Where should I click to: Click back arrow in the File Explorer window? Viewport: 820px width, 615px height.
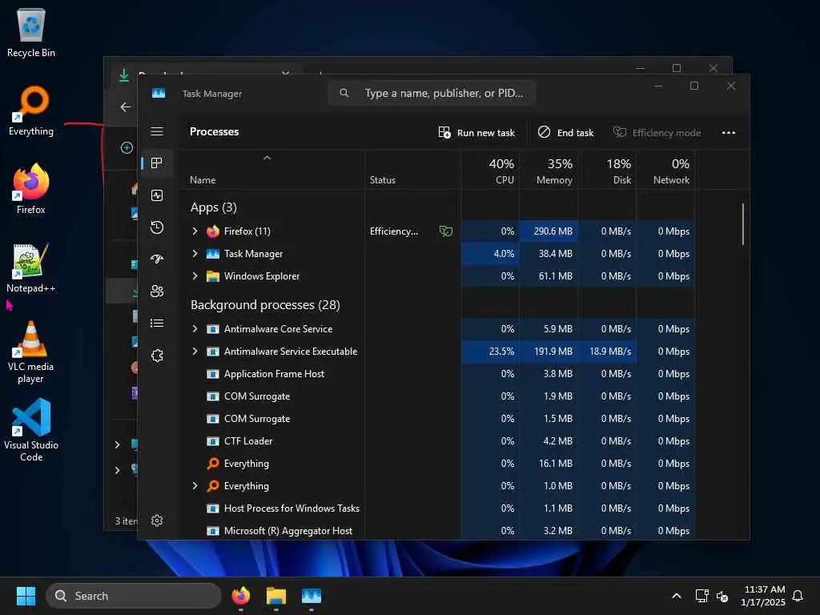coord(126,107)
